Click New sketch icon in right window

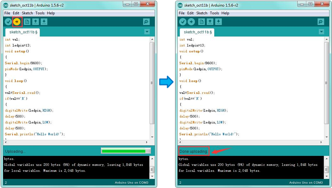[202, 22]
